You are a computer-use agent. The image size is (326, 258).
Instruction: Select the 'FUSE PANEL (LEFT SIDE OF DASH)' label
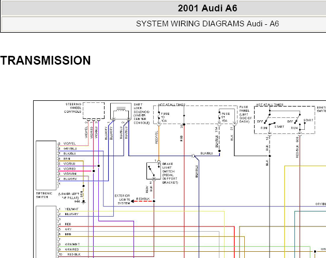pos(246,114)
